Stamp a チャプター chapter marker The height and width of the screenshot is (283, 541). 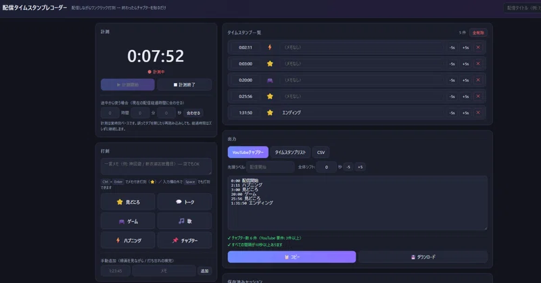185,240
